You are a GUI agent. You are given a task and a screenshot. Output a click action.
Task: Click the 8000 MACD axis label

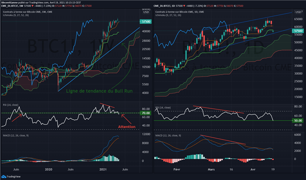pyautogui.click(x=145, y=143)
